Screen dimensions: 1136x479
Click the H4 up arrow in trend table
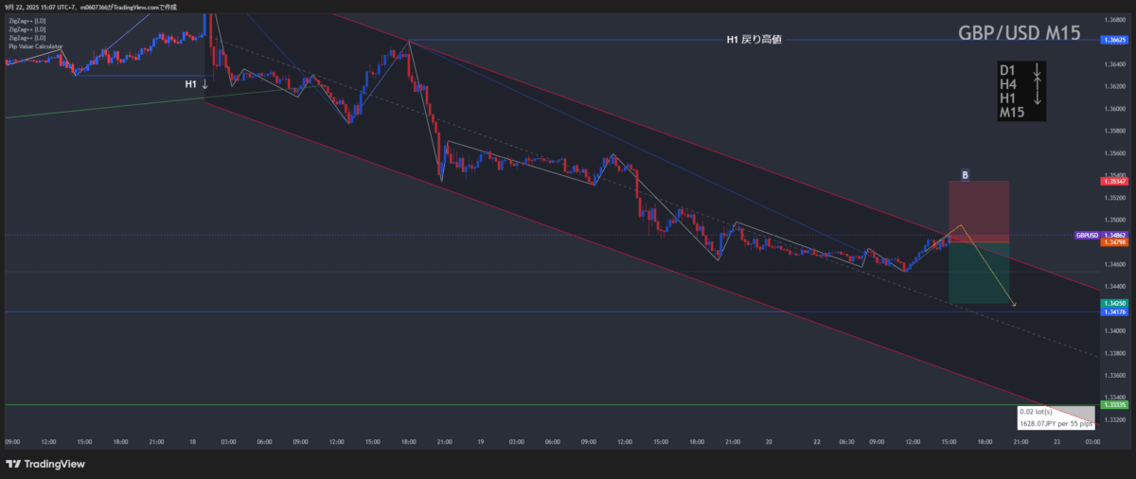click(x=1037, y=84)
